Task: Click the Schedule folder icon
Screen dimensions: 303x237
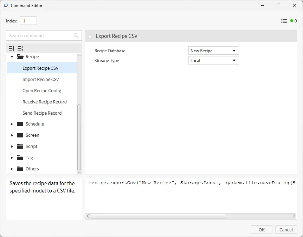Action: click(x=20, y=124)
